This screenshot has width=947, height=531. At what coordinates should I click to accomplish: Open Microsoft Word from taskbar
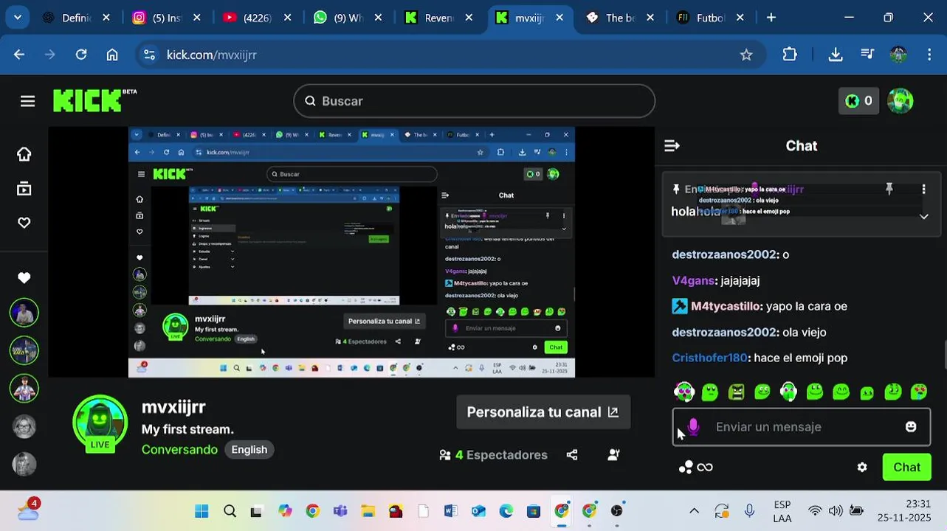(450, 511)
